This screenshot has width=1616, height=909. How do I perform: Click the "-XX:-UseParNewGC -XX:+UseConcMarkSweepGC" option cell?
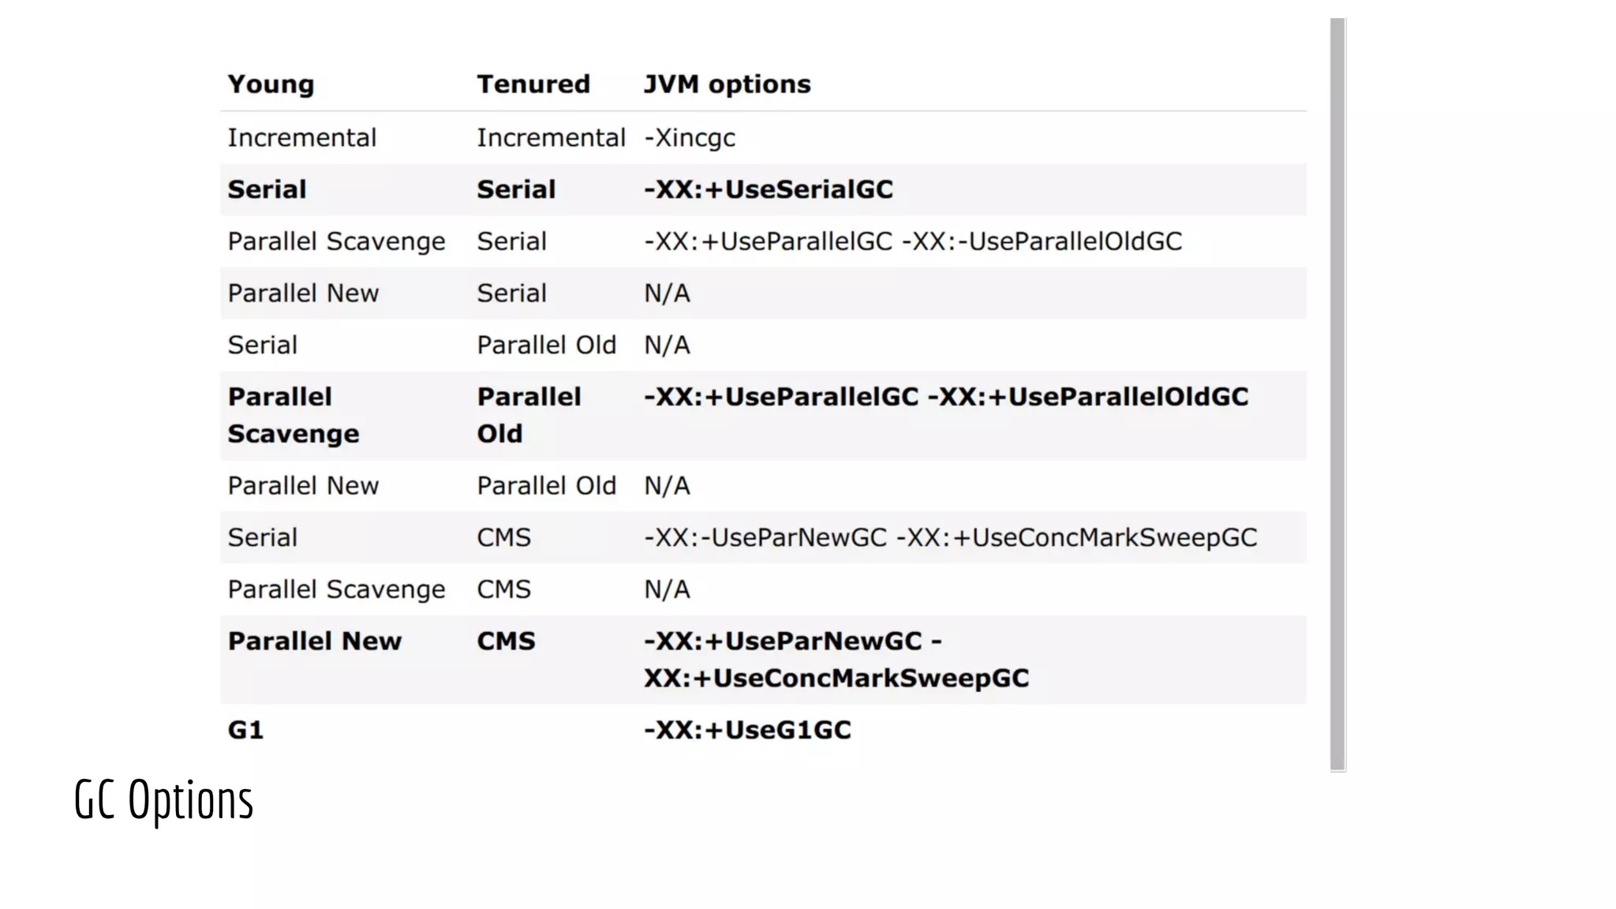click(x=950, y=538)
